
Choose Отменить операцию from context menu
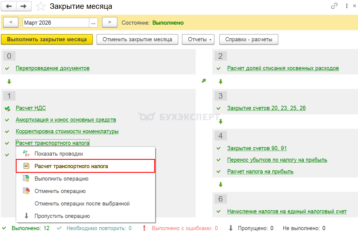pos(86,191)
